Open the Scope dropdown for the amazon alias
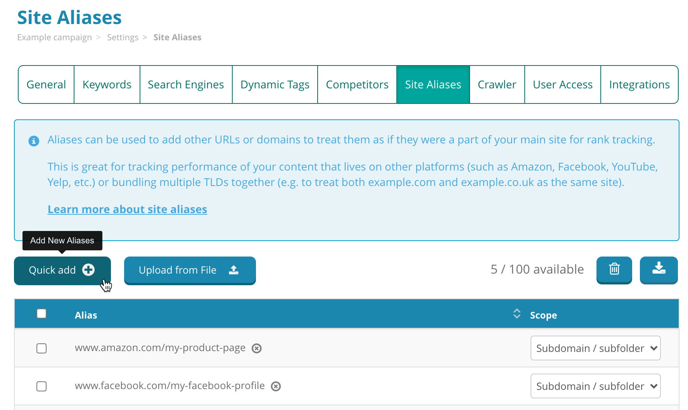Image resolution: width=688 pixels, height=410 pixels. 595,348
